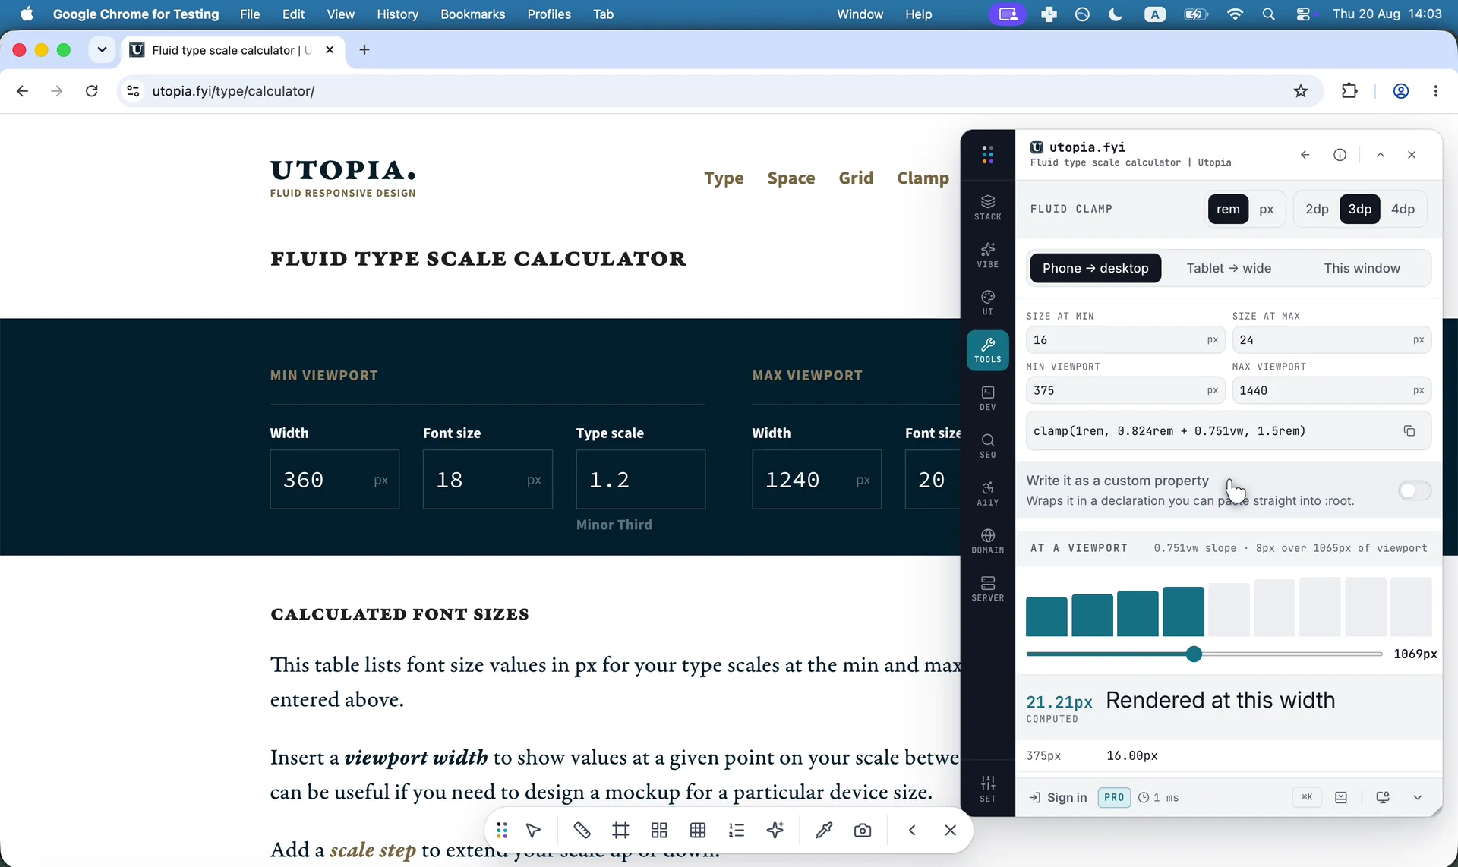This screenshot has height=867, width=1458.
Task: Toggle the frame hash tool in floating toolbar
Action: coord(620,831)
